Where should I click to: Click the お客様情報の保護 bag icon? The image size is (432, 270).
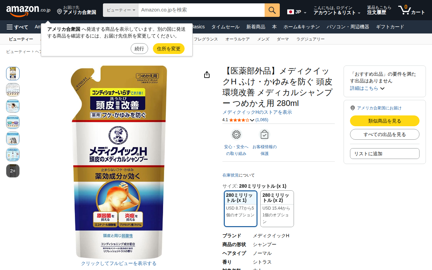[x=264, y=134]
